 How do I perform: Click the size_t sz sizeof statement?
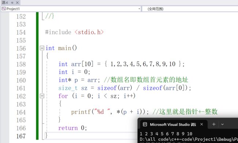pyautogui.click(x=124, y=88)
